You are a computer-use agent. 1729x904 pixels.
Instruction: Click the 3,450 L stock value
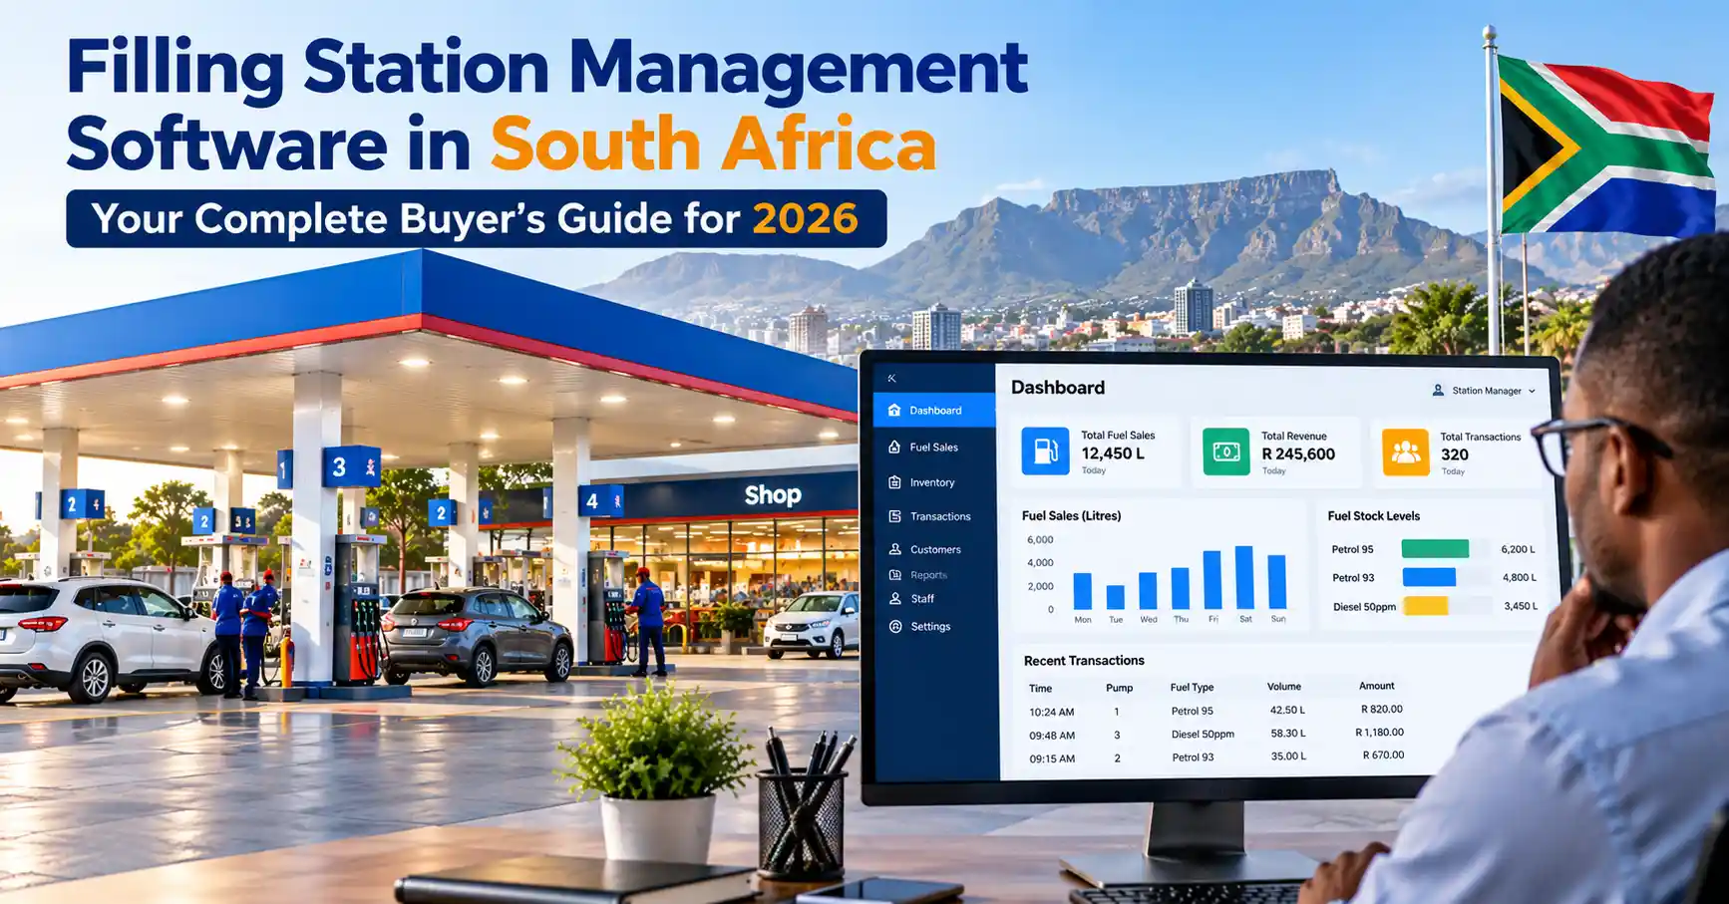[1521, 606]
